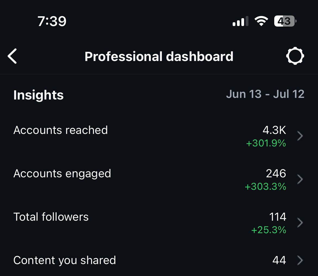Expand Accounts reached chevron arrow
The height and width of the screenshot is (276, 318).
300,136
